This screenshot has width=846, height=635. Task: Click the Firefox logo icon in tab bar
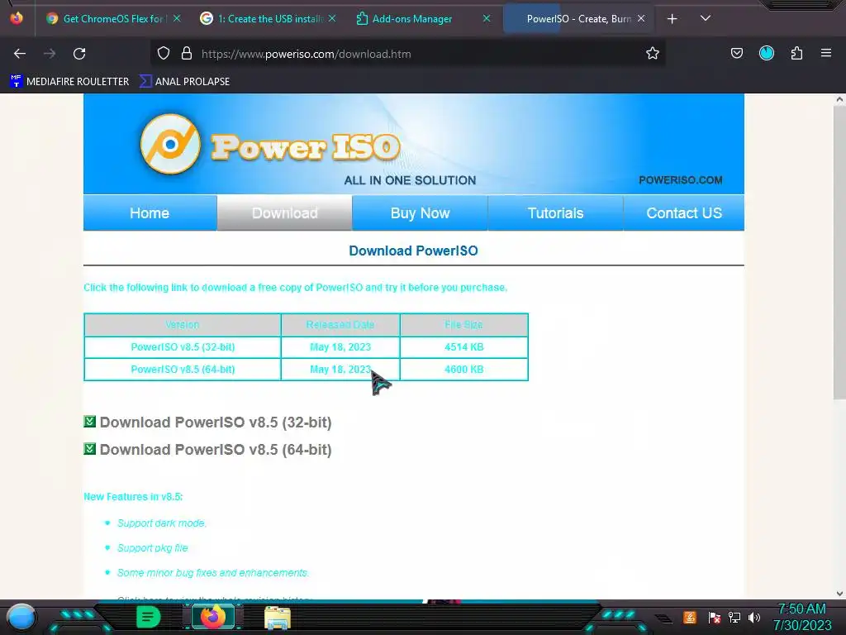click(17, 18)
